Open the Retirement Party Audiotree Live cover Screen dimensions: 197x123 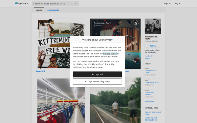[x=115, y=44]
